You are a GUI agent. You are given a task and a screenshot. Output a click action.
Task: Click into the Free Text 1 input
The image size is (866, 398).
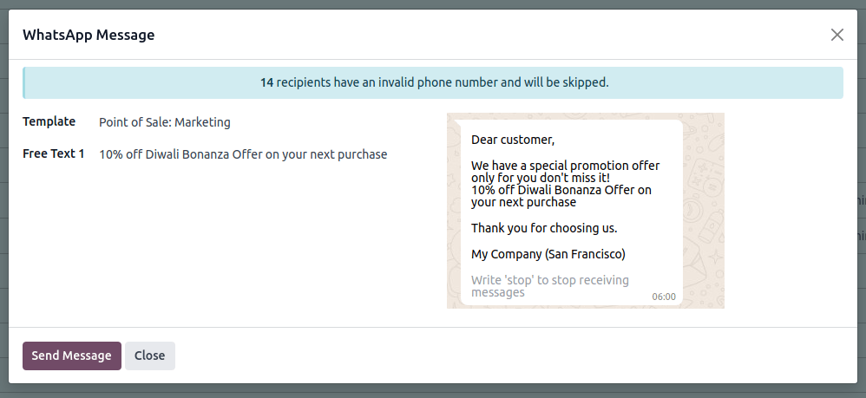[243, 154]
